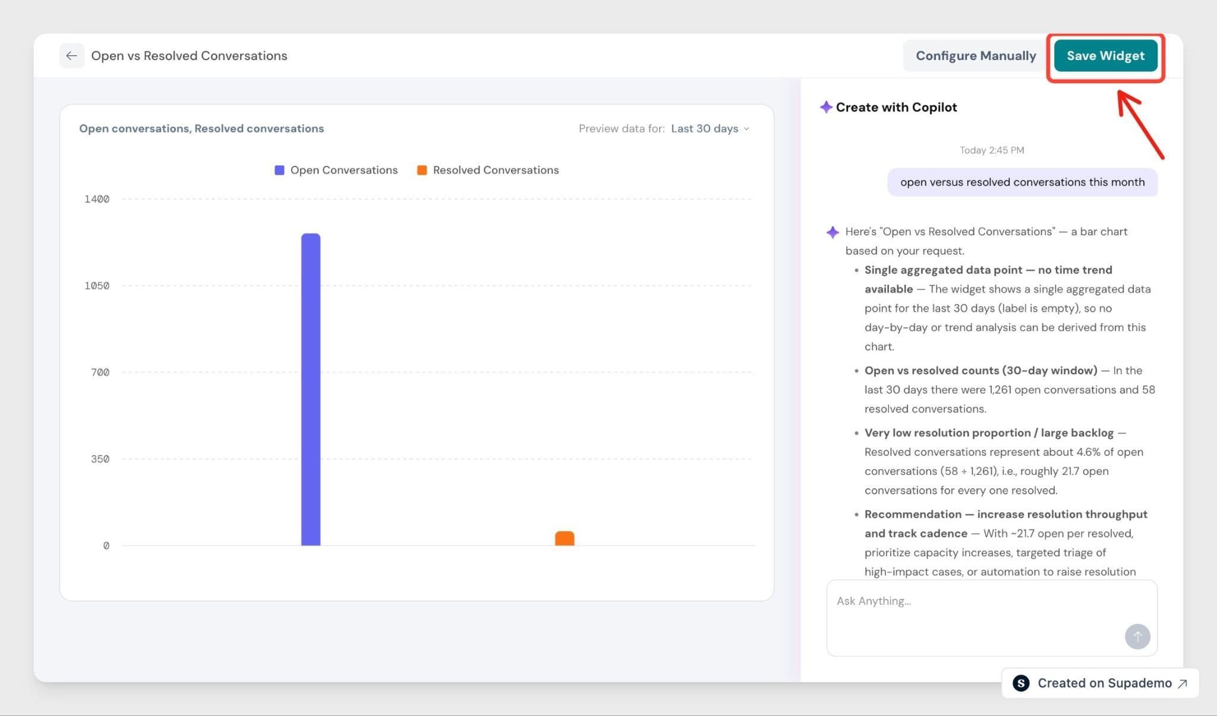1217x716 pixels.
Task: Click the tall blue Open Conversations bar
Action: click(311, 389)
